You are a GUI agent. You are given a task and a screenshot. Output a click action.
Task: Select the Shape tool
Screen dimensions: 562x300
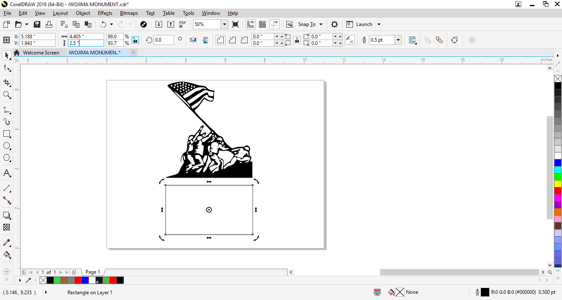pos(7,68)
